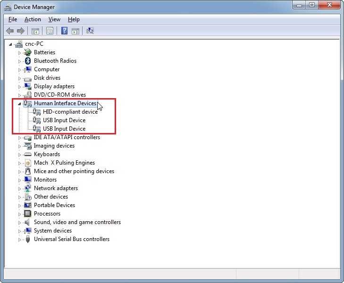The height and width of the screenshot is (283, 344).
Task: Click the Processors chip icon
Action: [28, 214]
